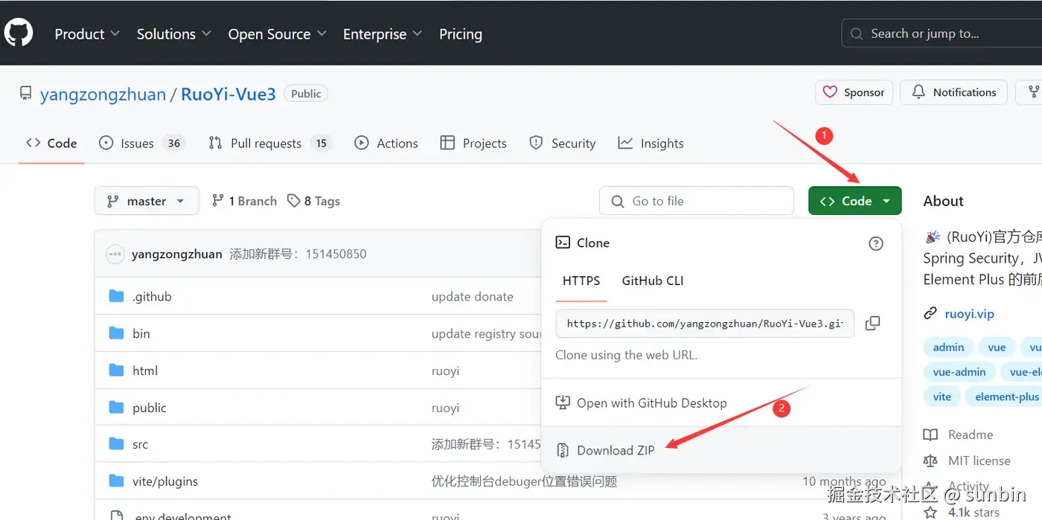The image size is (1042, 520).
Task: Open the Readme link
Action: tap(971, 434)
